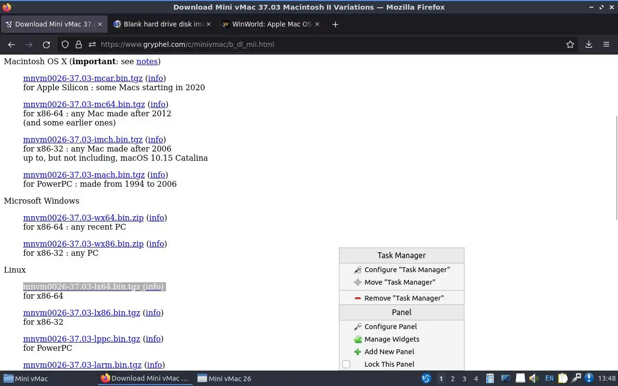Open the Firefox downloads panel

(x=589, y=44)
